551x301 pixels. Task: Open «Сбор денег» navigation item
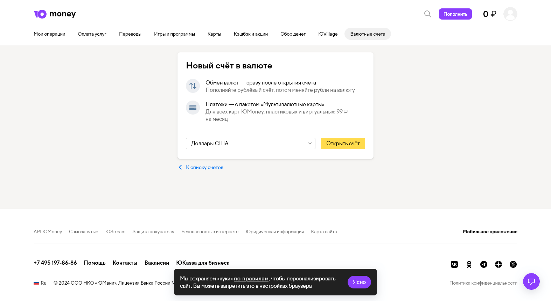tap(293, 34)
